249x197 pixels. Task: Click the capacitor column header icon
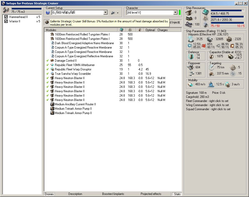pos(140,30)
